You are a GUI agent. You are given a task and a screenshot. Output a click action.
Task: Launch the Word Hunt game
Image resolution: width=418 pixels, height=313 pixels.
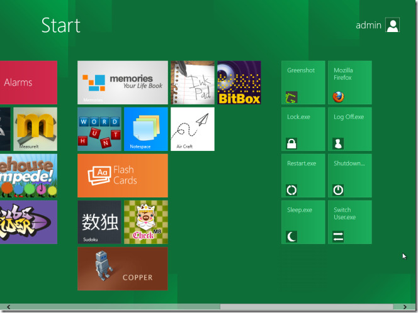pos(99,129)
